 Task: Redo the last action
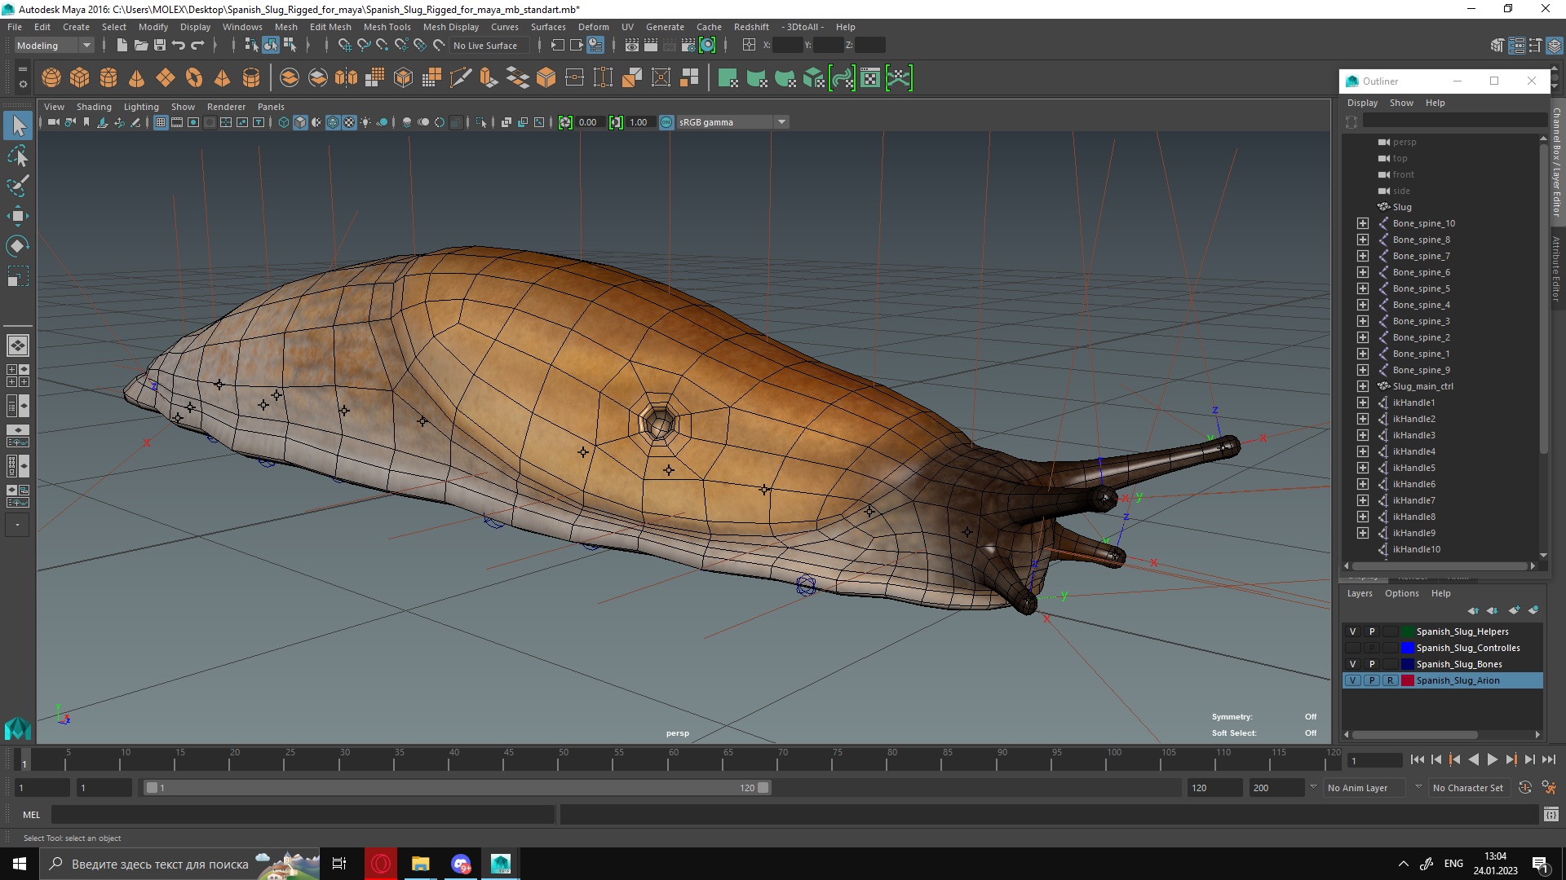pos(197,46)
